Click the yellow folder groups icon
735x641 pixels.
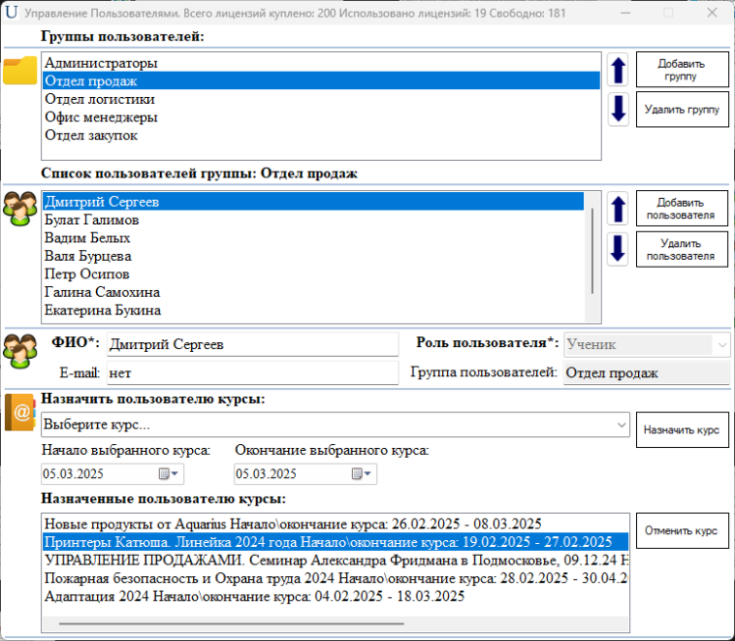tap(20, 71)
